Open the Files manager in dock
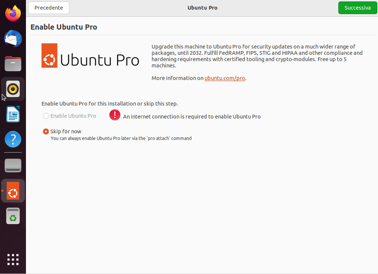The height and width of the screenshot is (274, 378). click(13, 64)
